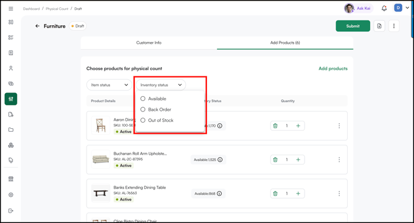
Task: Open the price tag icon in the sidebar
Action: coord(11,160)
